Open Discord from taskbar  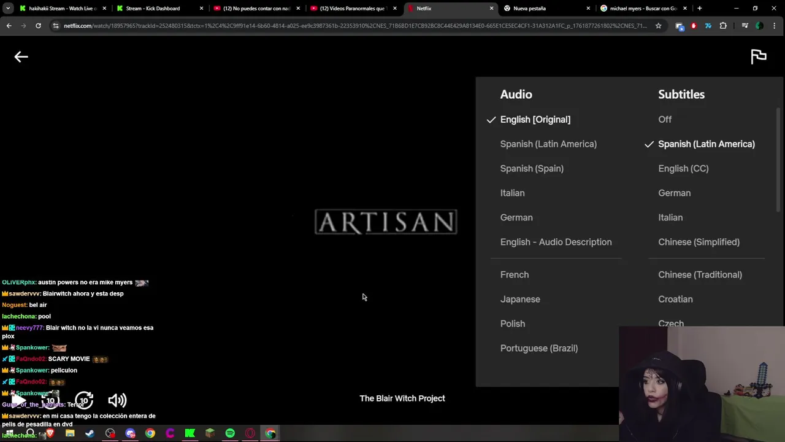pos(130,433)
